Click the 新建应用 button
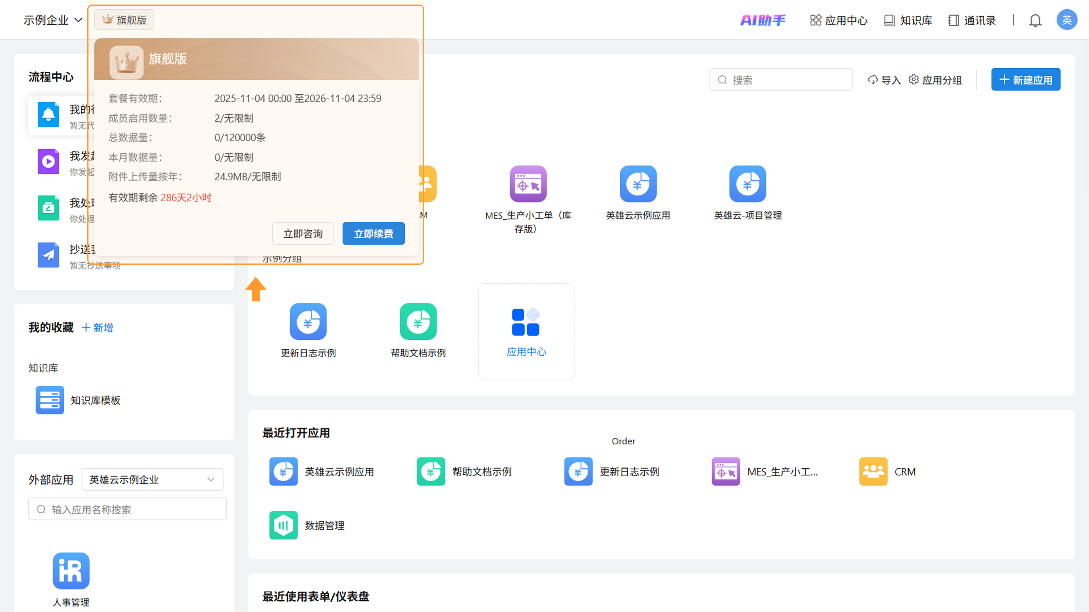 [1025, 79]
